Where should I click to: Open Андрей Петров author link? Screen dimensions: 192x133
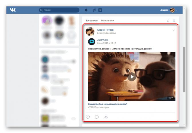[x=105, y=30]
